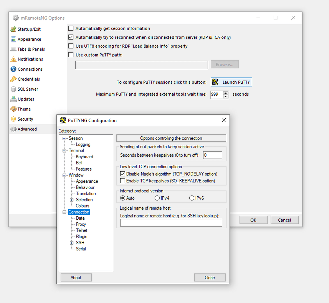
Task: Select Colours in the category tree
Action: tap(82, 206)
